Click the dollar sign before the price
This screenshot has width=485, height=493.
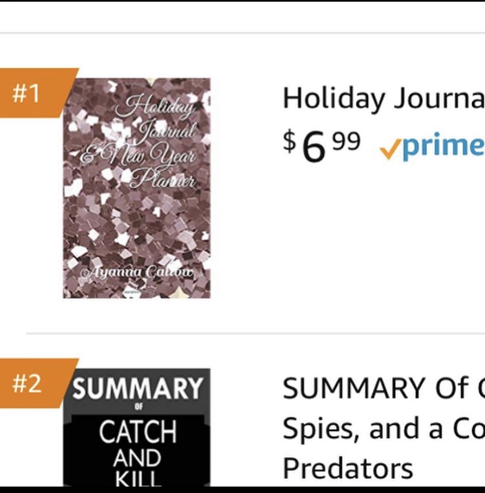pyautogui.click(x=289, y=141)
